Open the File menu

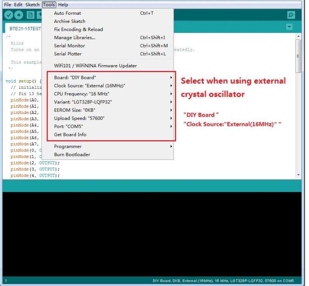(7, 5)
